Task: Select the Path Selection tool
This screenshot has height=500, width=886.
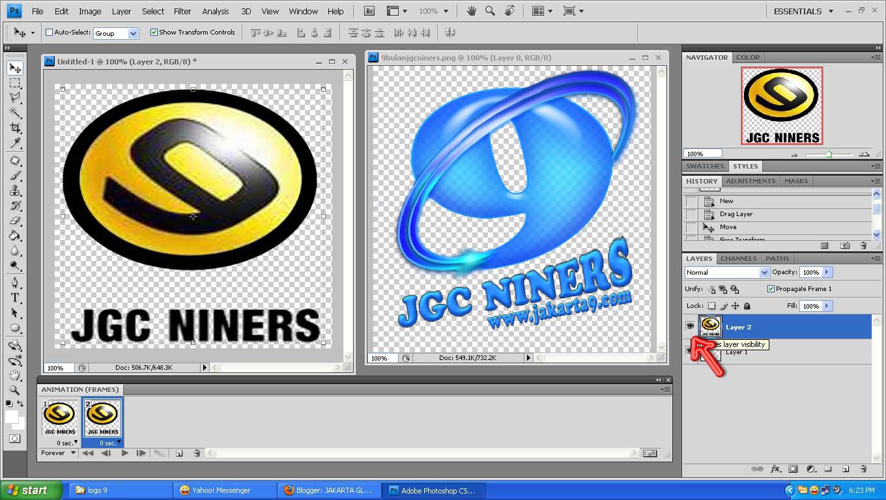Action: pos(15,312)
